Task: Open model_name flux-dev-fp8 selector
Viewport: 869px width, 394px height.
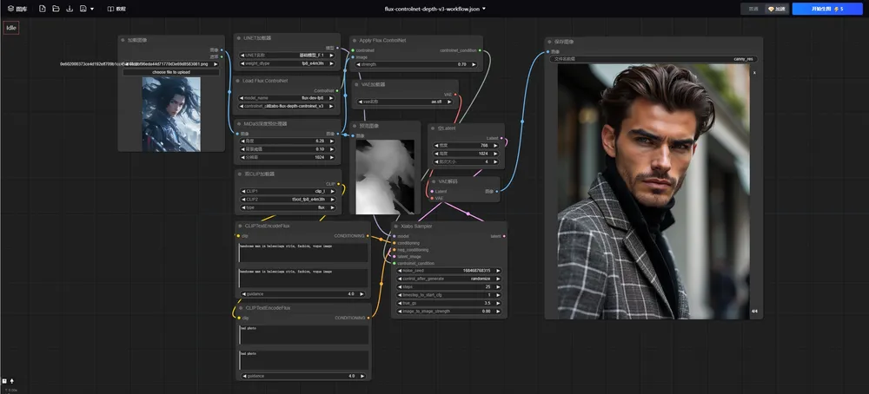Action: coord(287,98)
